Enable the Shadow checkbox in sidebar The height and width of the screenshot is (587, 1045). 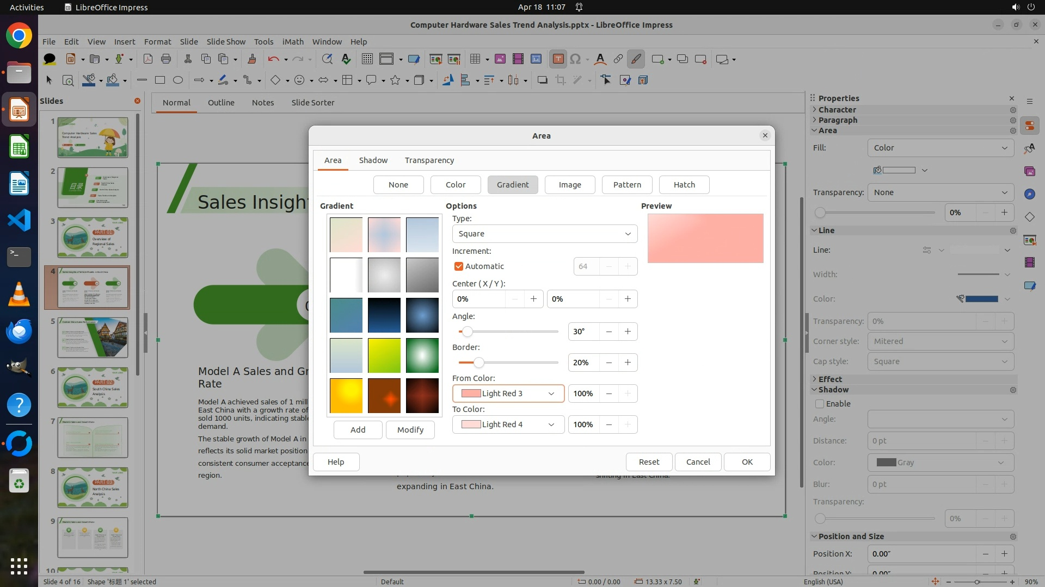click(x=820, y=404)
